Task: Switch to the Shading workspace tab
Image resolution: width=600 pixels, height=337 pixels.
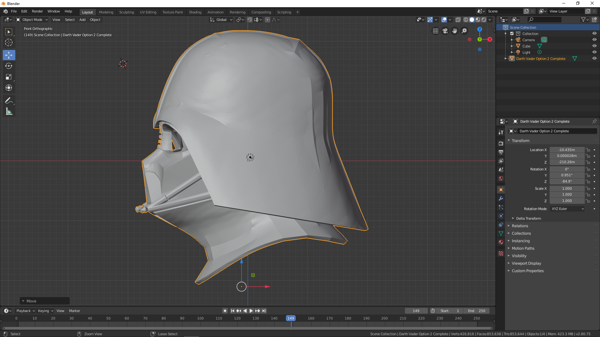Action: (195, 12)
